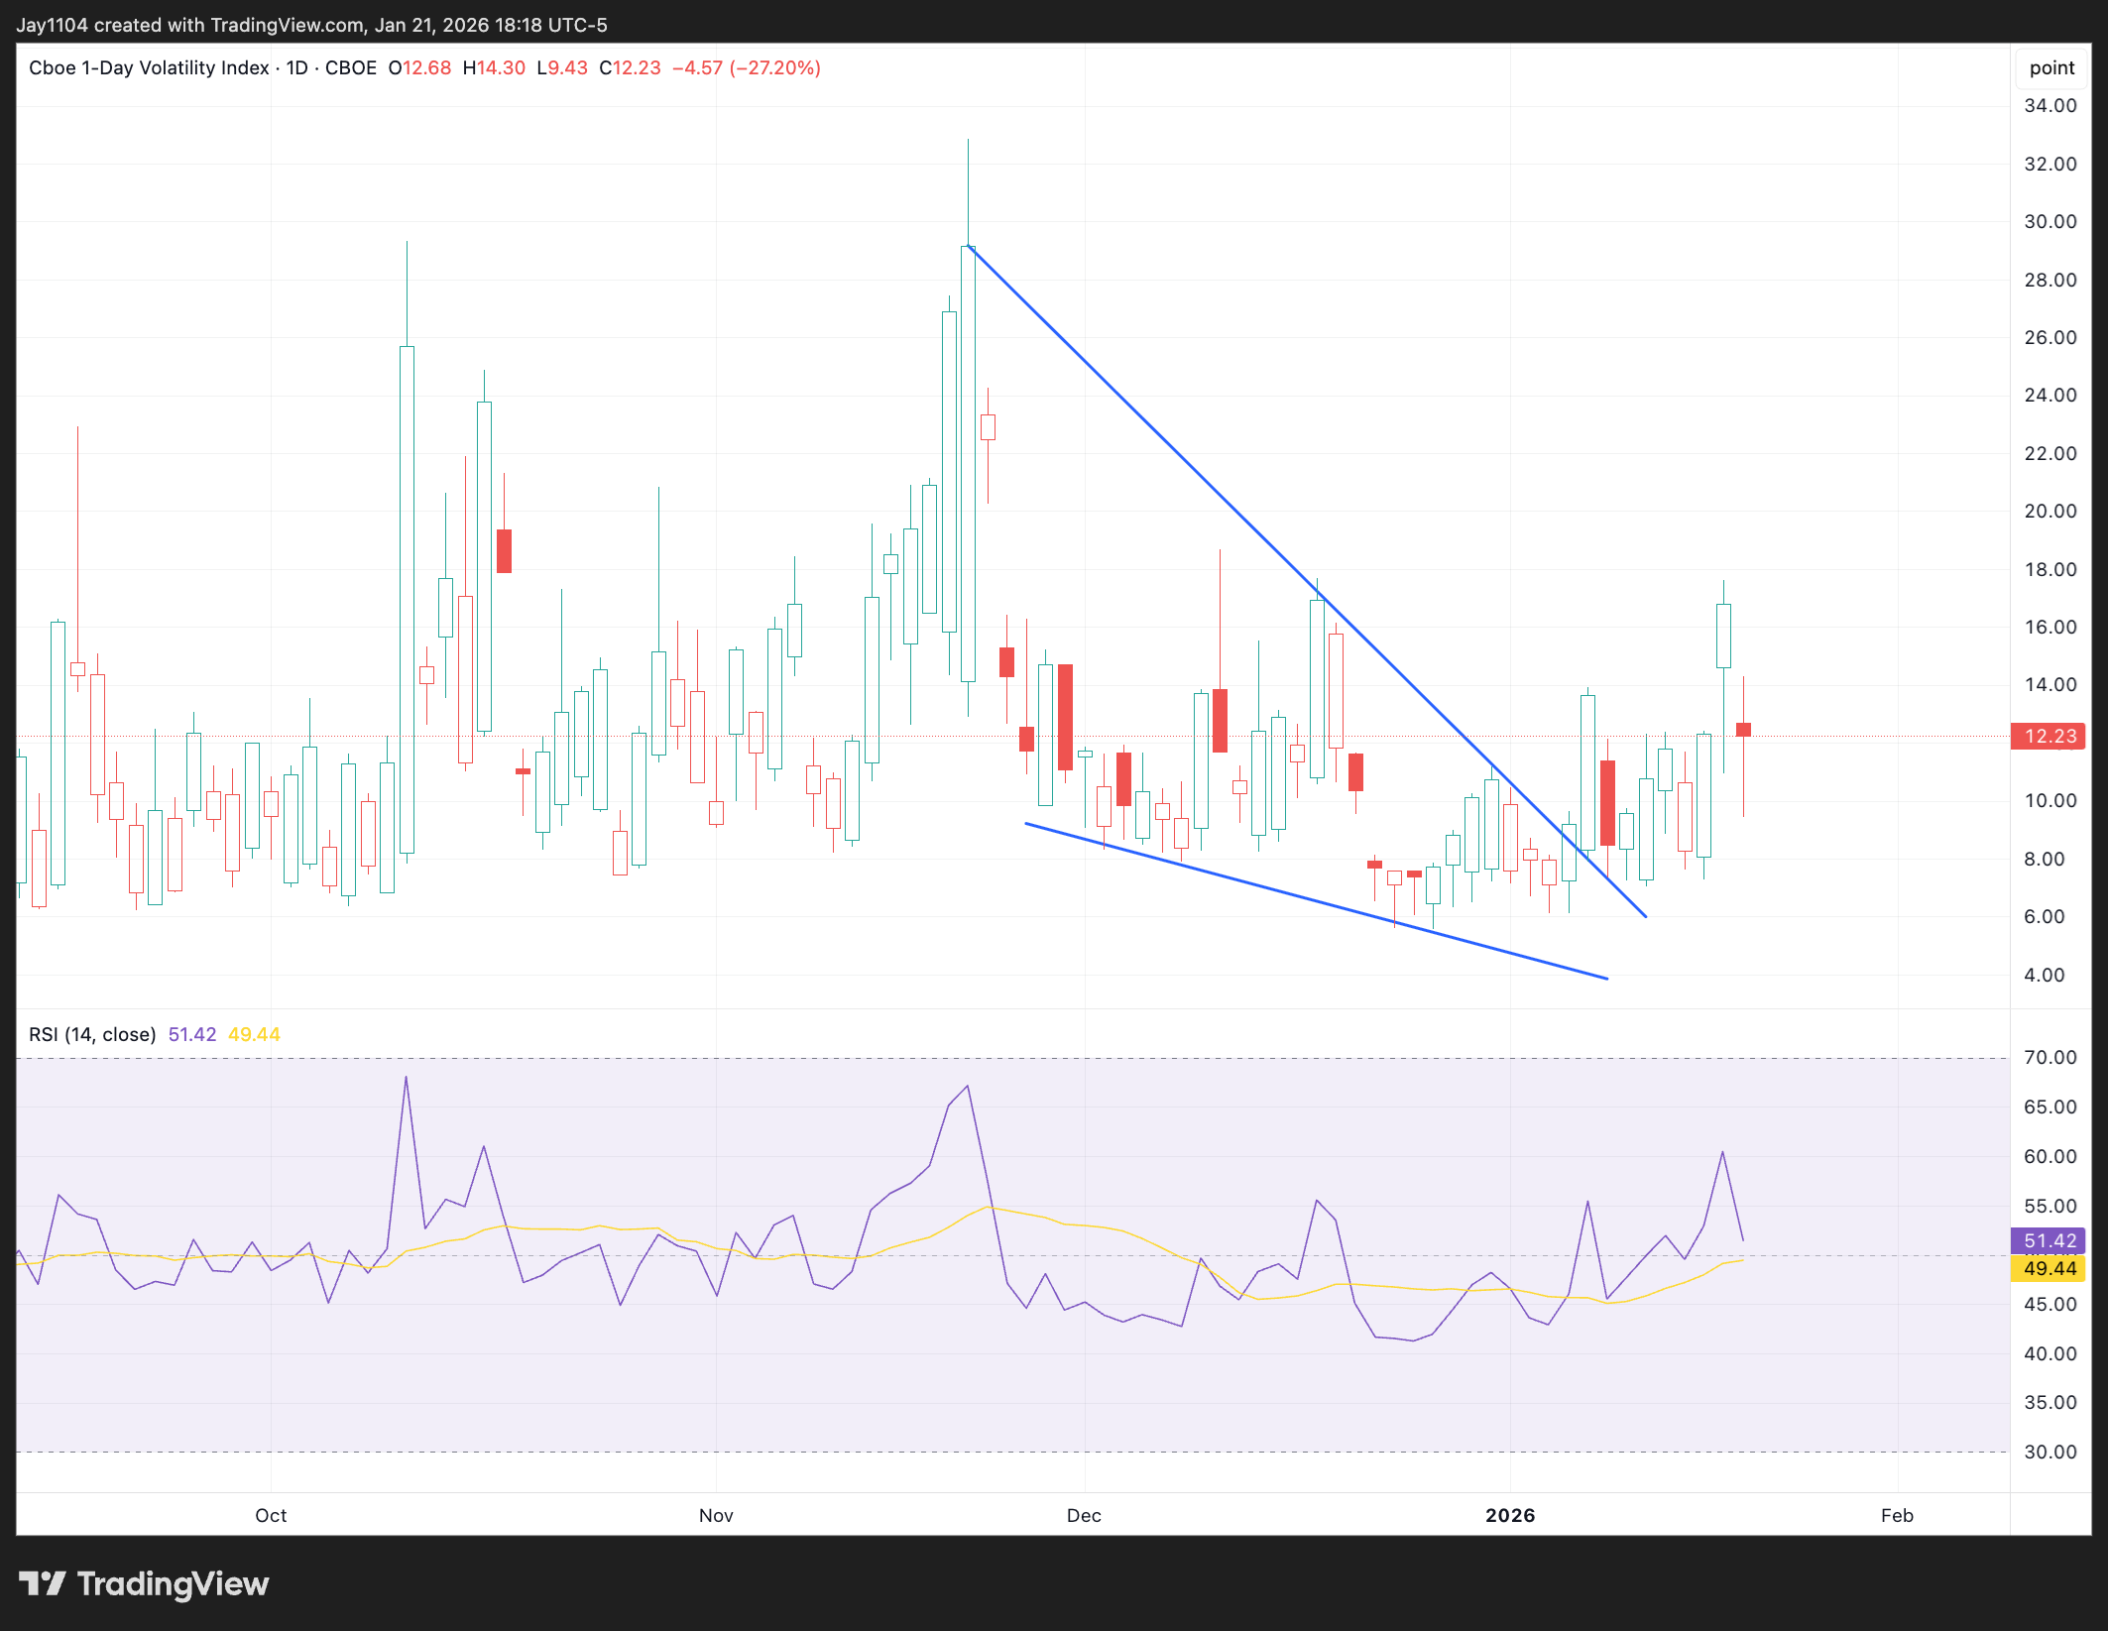This screenshot has height=1631, width=2108.
Task: Click the point unit label on the price axis
Action: [x=2050, y=67]
